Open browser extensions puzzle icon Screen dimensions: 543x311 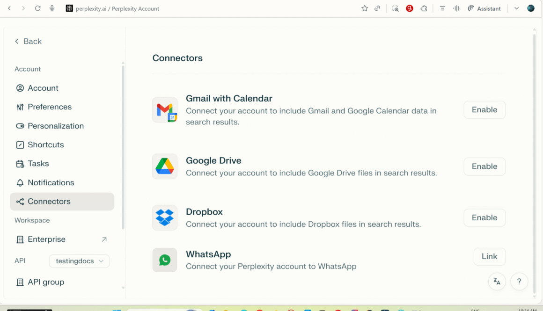[424, 8]
